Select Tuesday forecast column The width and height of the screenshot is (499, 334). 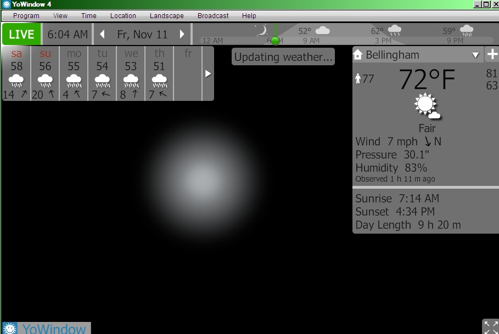[102, 74]
